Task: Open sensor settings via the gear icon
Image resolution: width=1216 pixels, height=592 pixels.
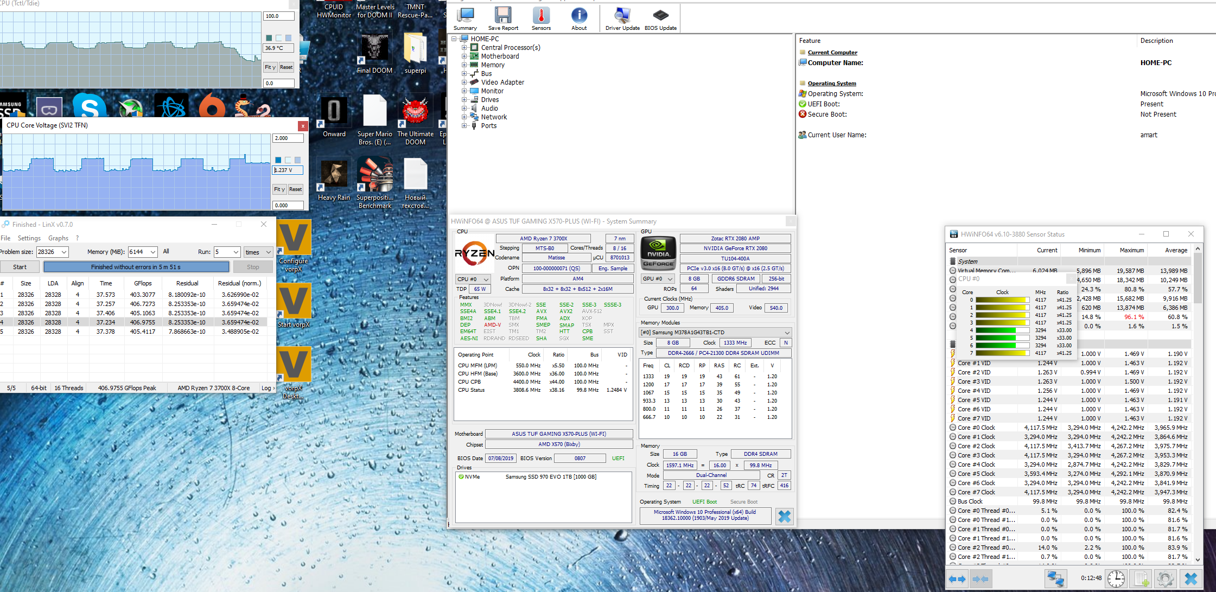Action: pos(1165,579)
